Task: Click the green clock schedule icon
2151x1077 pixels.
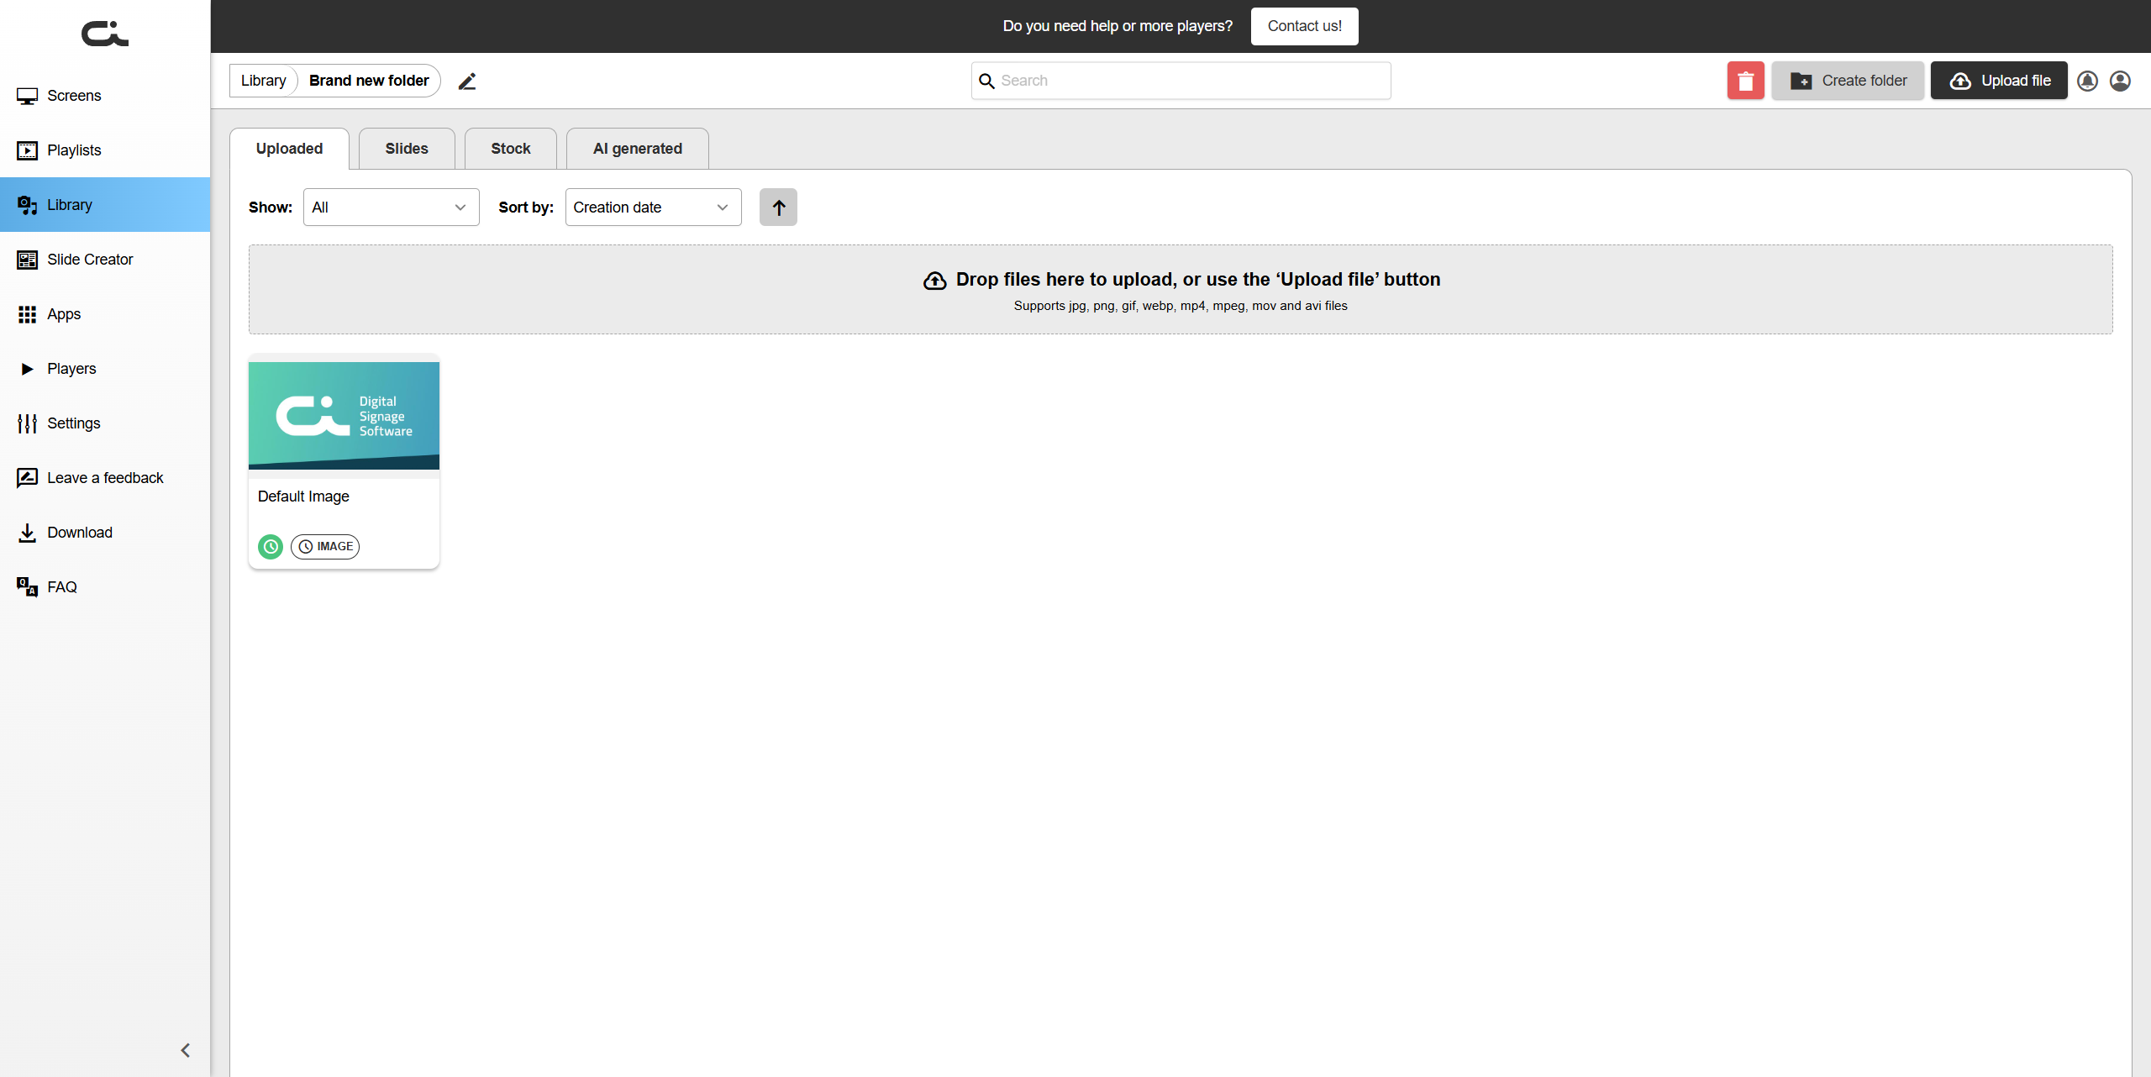Action: click(270, 546)
